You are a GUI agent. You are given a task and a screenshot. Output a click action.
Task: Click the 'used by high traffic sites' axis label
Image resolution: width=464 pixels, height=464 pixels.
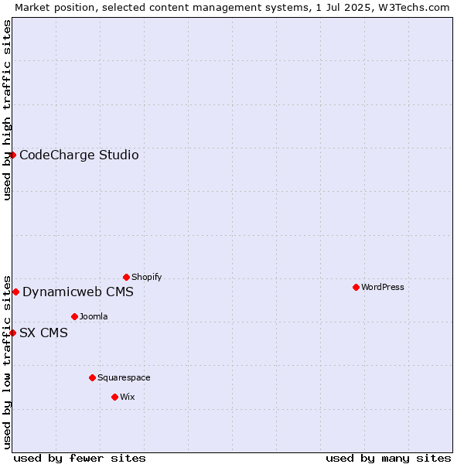point(6,110)
